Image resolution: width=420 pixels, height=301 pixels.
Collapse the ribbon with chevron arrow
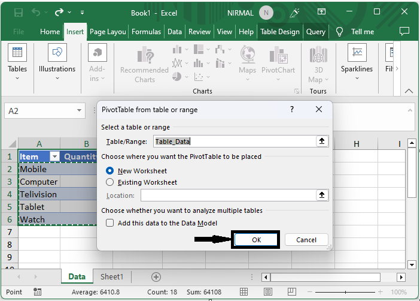coord(409,91)
